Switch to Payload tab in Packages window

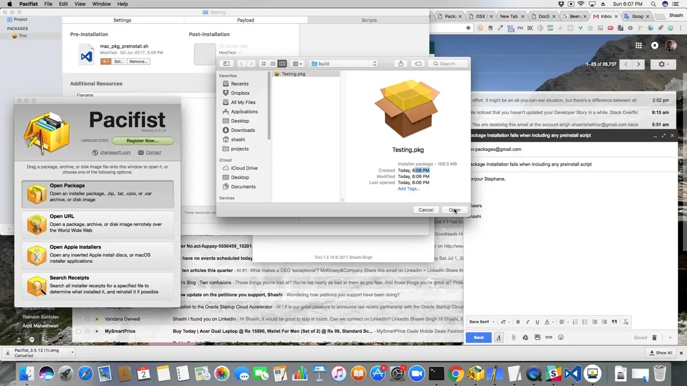[x=246, y=20]
